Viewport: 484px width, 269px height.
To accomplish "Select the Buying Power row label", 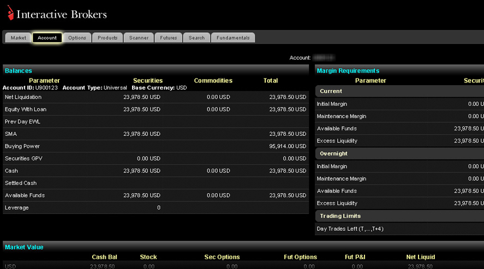I will 22,146.
